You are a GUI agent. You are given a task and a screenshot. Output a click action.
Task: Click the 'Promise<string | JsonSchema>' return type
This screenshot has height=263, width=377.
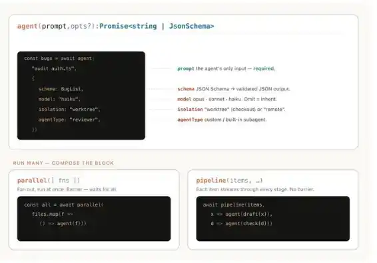click(x=157, y=26)
